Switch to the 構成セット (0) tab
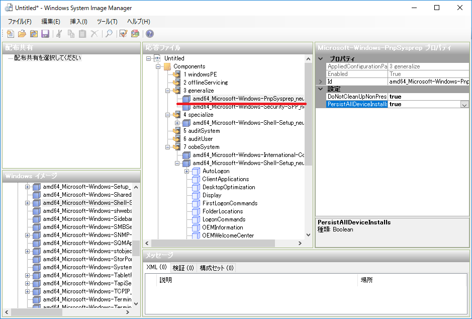472x319 pixels. (217, 268)
